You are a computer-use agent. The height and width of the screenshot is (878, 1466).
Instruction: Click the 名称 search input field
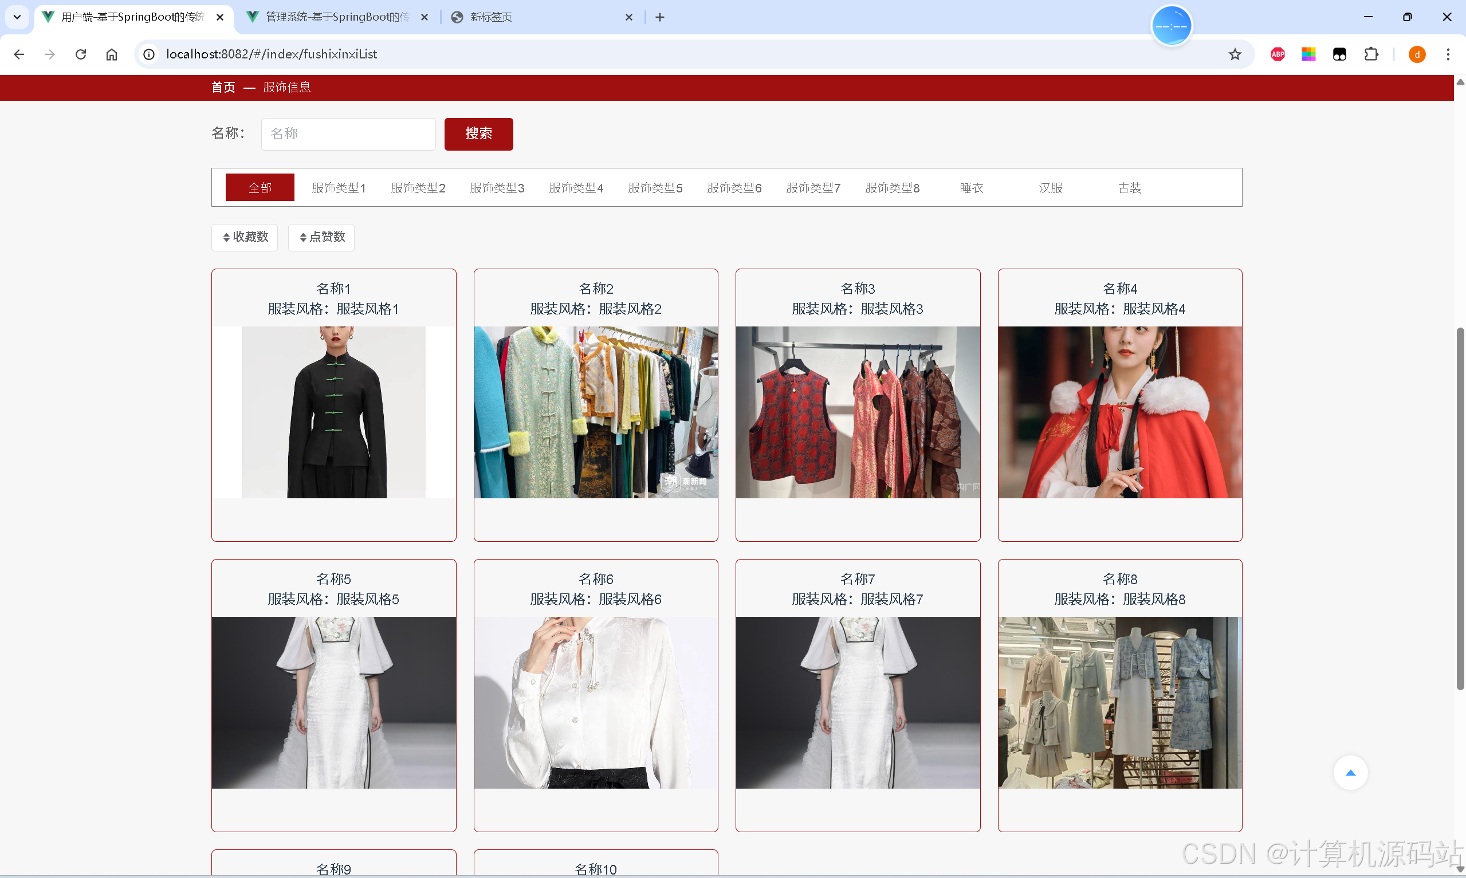tap(348, 133)
